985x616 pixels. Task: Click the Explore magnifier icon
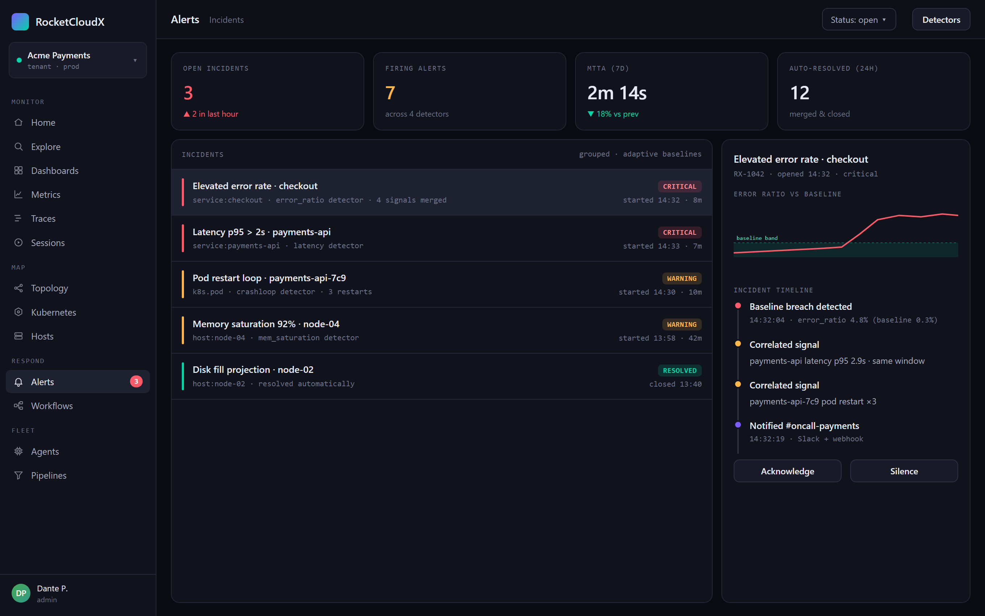click(x=18, y=146)
